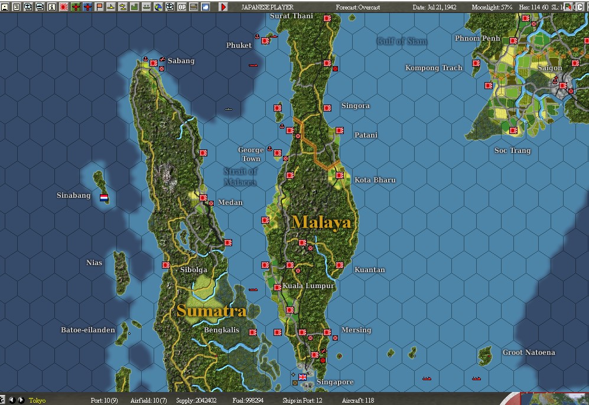This screenshot has height=405, width=589.
Task: Open the globe strategic map icon
Action: [x=158, y=5]
